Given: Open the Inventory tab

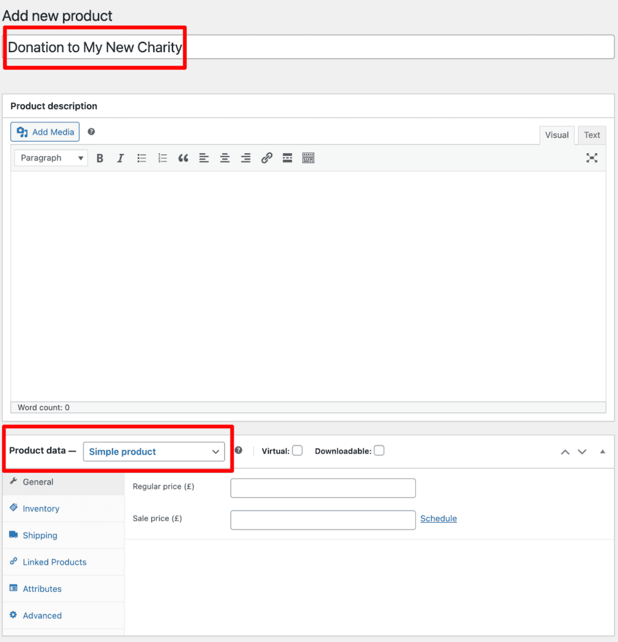Looking at the screenshot, I should pyautogui.click(x=41, y=509).
